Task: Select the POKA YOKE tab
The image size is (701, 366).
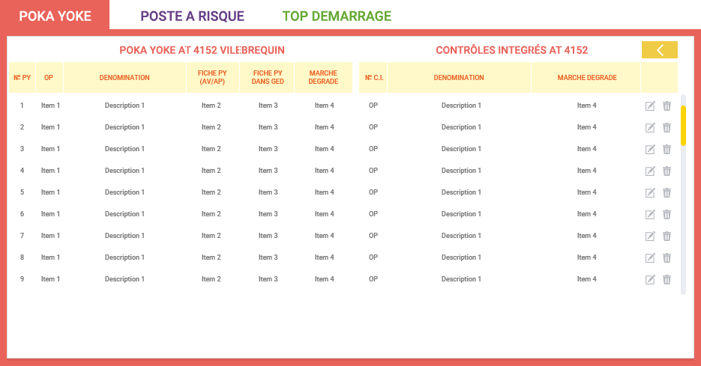Action: [55, 16]
